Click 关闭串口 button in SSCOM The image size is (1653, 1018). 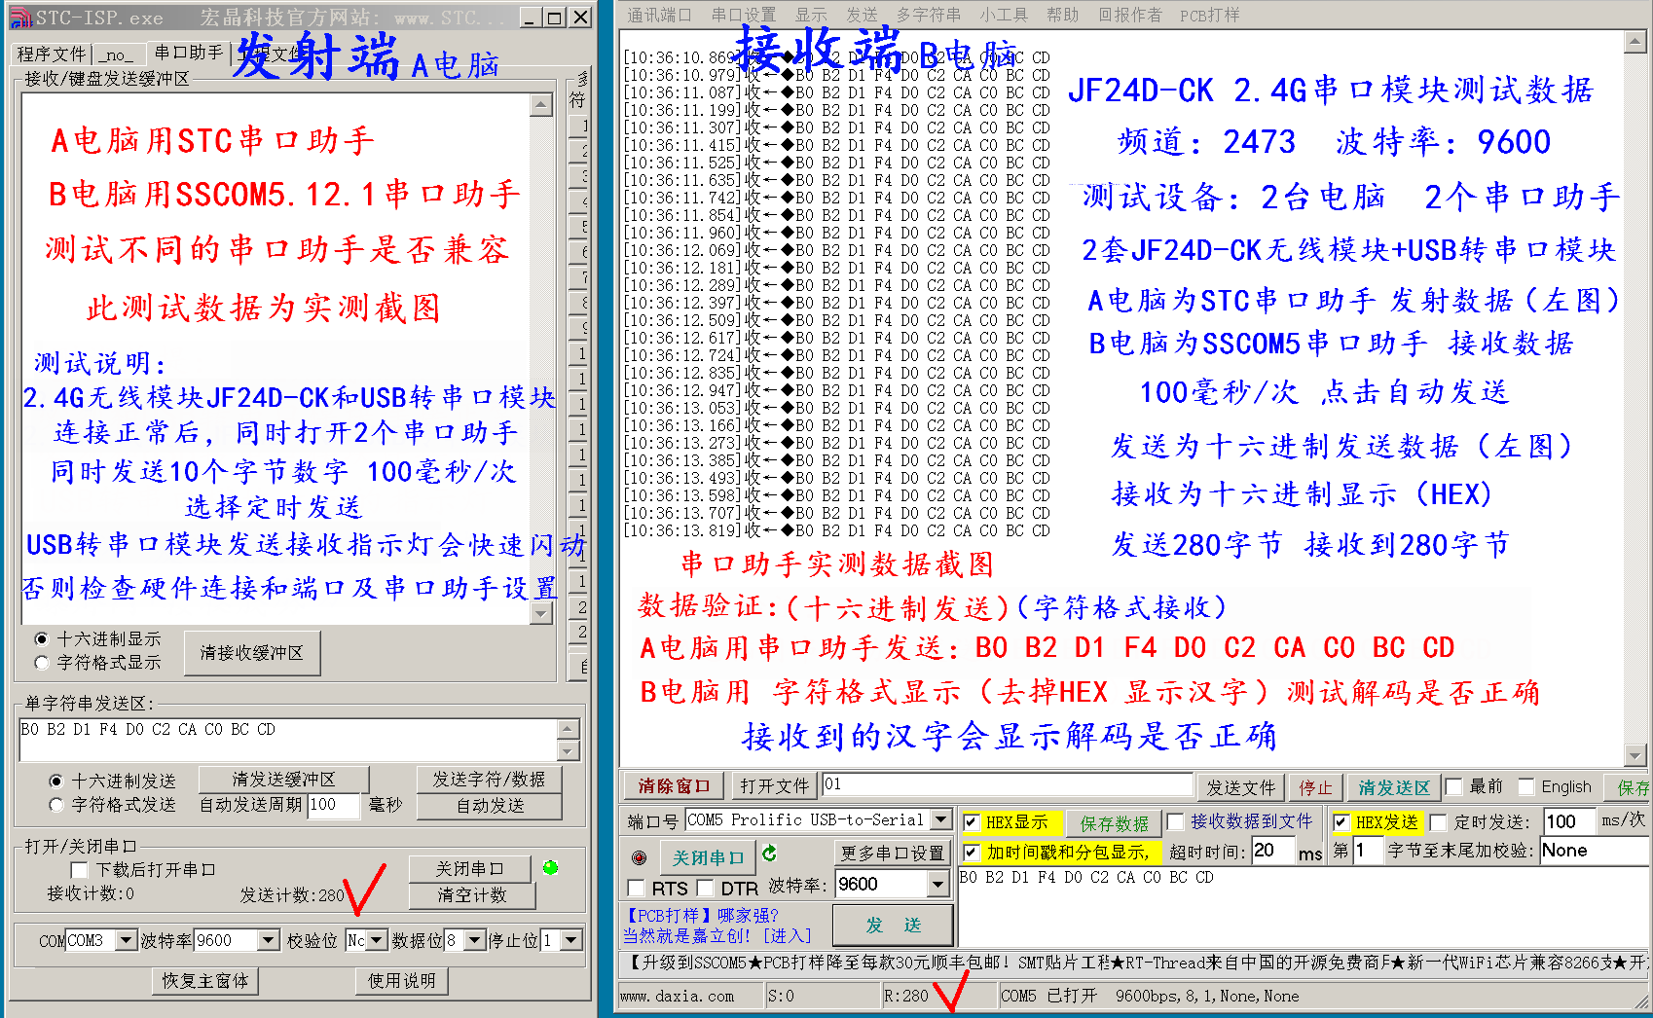point(708,857)
